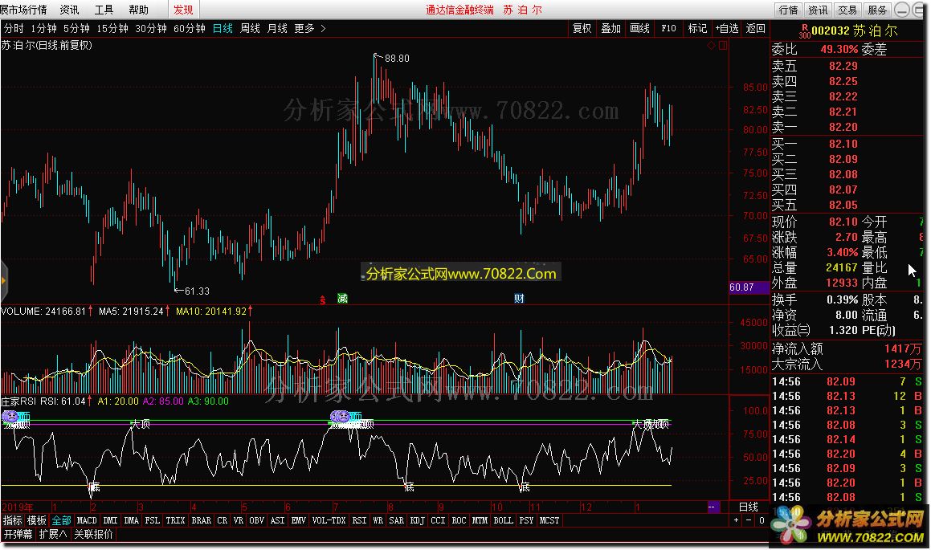Select the 全部 indicator tab
Viewport: 931px width, 550px height.
click(61, 520)
